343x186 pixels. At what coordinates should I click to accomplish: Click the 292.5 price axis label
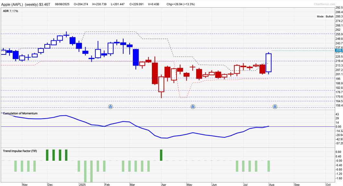[x=339, y=8]
